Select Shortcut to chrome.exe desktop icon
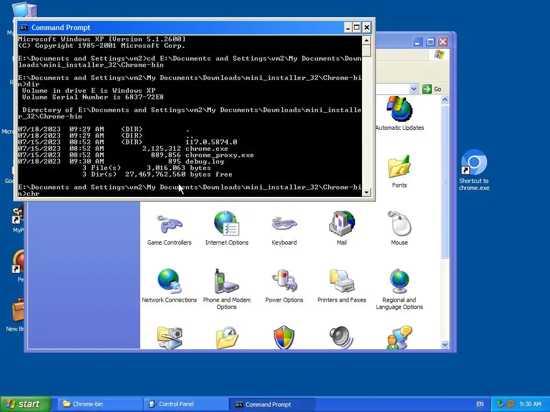This screenshot has height=412, width=550. 474,170
